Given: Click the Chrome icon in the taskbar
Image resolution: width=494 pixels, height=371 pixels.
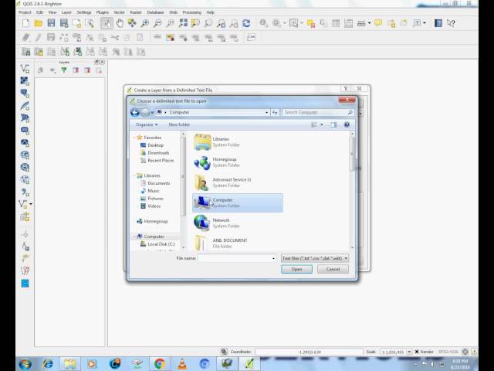Looking at the screenshot, I should [x=160, y=364].
